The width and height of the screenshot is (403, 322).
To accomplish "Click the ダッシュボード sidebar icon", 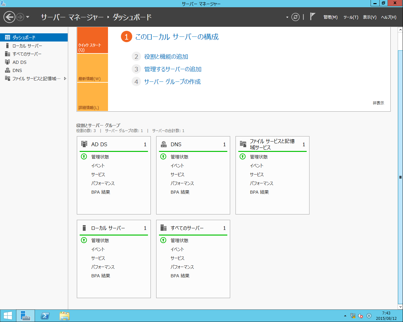I will point(8,37).
